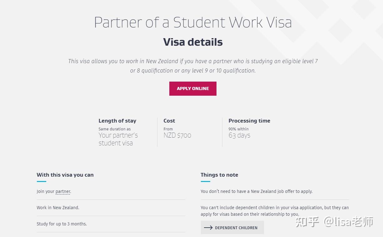The image size is (383, 237).
Task: Click the Processing time heading
Action: (x=249, y=121)
